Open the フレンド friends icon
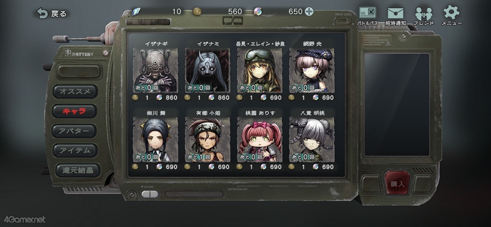Viewport: 491px width, 227px height. [424, 16]
